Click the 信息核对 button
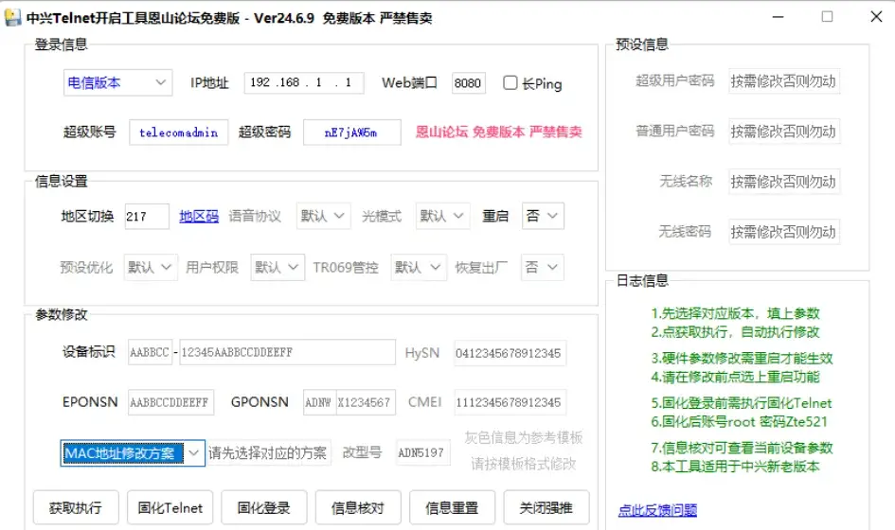 tap(358, 507)
